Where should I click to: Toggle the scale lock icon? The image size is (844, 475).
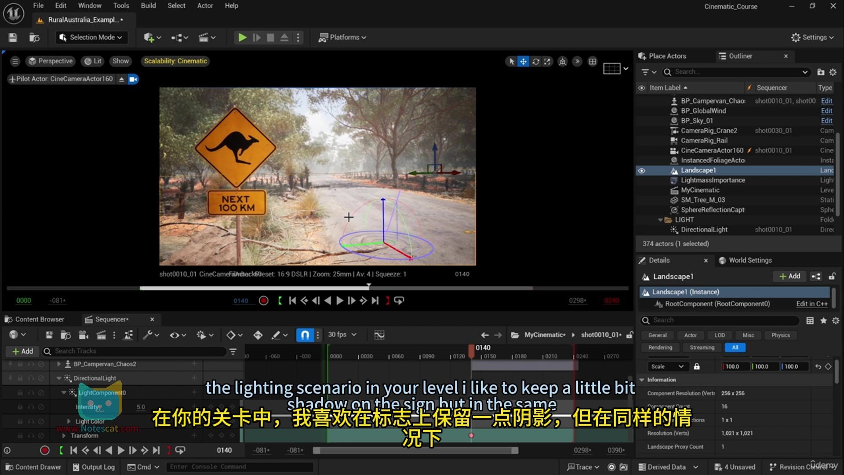pos(697,366)
